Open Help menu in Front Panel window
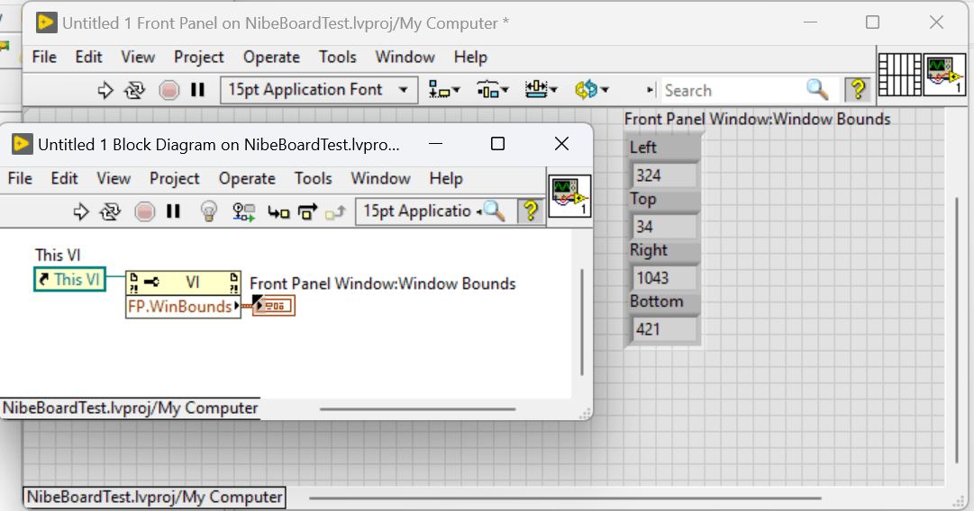This screenshot has width=974, height=511. point(470,57)
